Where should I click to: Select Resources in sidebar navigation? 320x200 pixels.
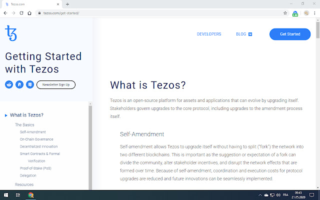click(x=24, y=184)
